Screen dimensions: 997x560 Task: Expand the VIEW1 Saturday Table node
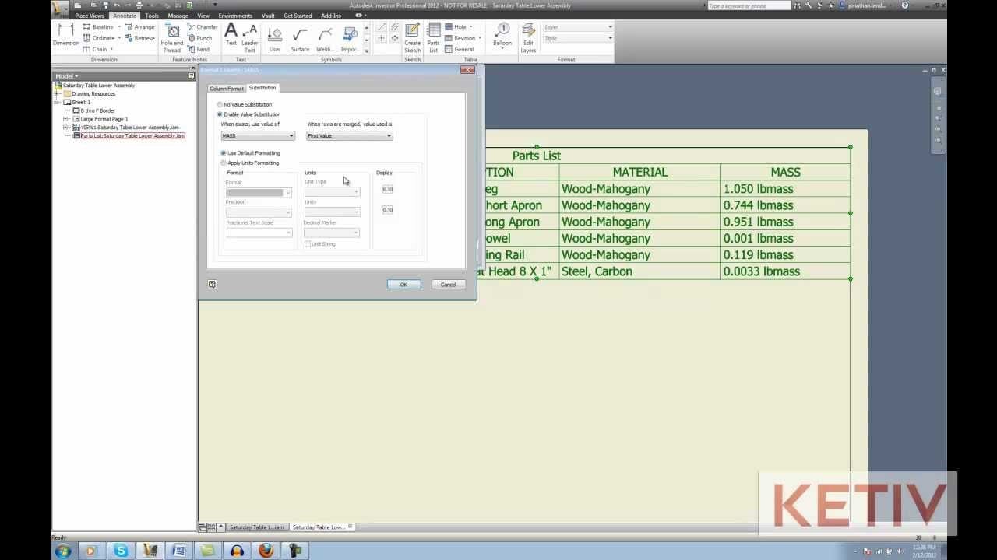click(65, 128)
